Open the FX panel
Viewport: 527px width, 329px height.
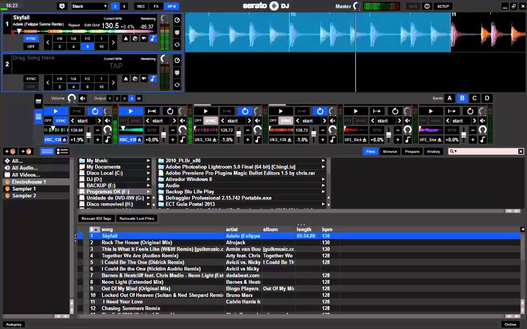coord(156,6)
